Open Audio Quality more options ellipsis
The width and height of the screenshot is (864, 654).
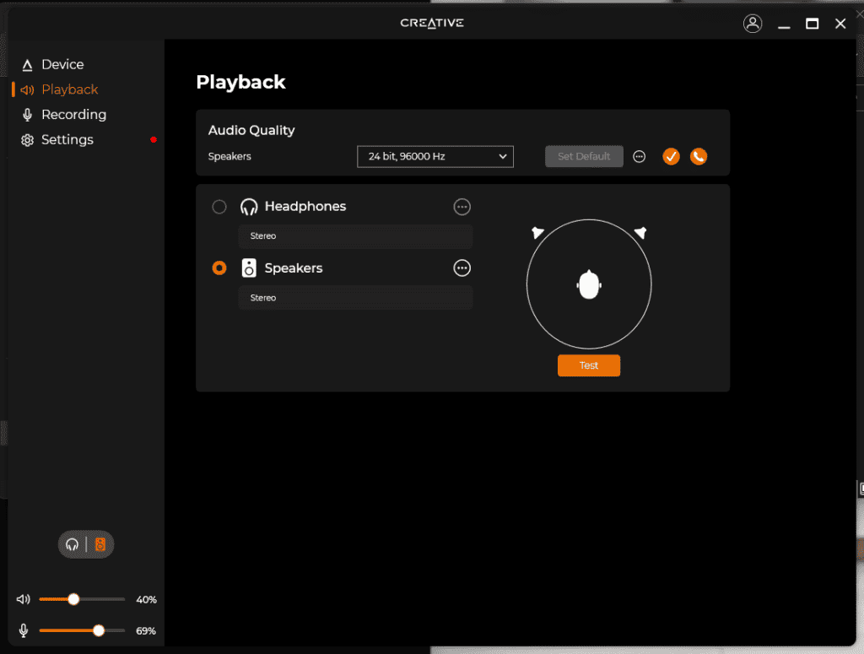pos(640,156)
